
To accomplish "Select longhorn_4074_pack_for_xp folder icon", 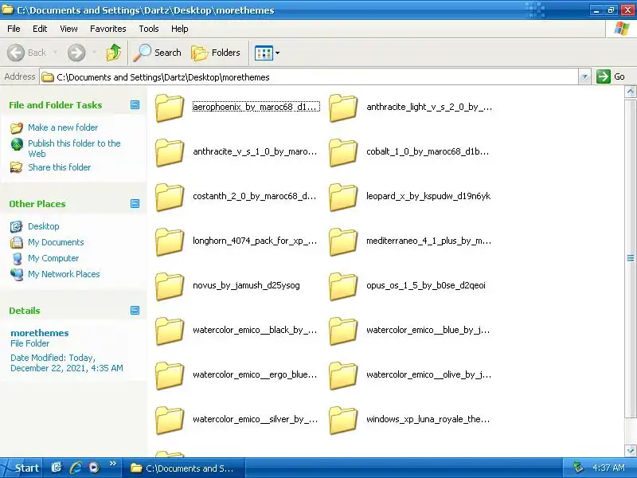I will (x=170, y=241).
